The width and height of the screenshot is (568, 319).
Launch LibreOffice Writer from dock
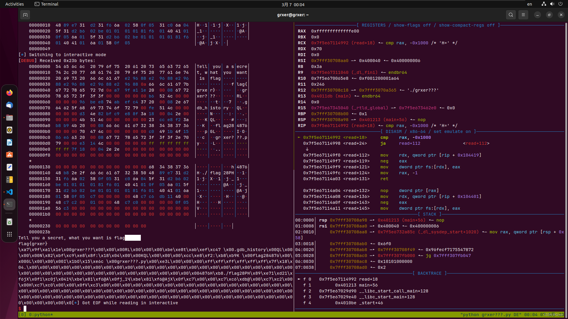[x=9, y=142]
